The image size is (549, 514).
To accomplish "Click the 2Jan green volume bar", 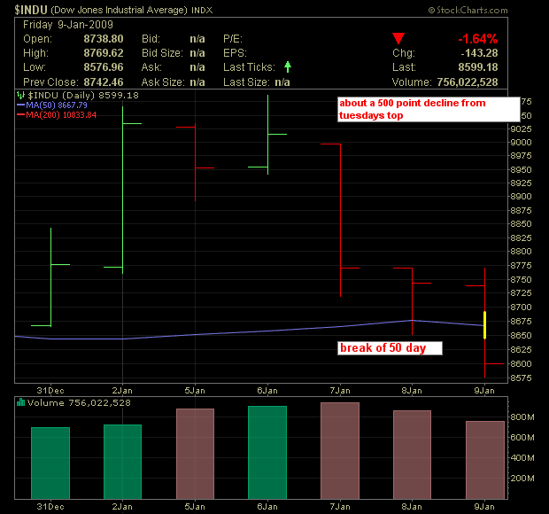I will pos(122,462).
